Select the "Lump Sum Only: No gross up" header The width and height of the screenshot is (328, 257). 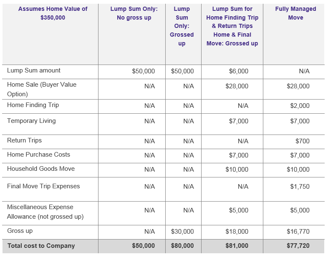[x=134, y=13]
